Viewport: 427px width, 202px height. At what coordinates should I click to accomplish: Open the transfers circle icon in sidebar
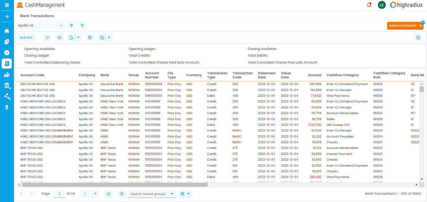7,52
